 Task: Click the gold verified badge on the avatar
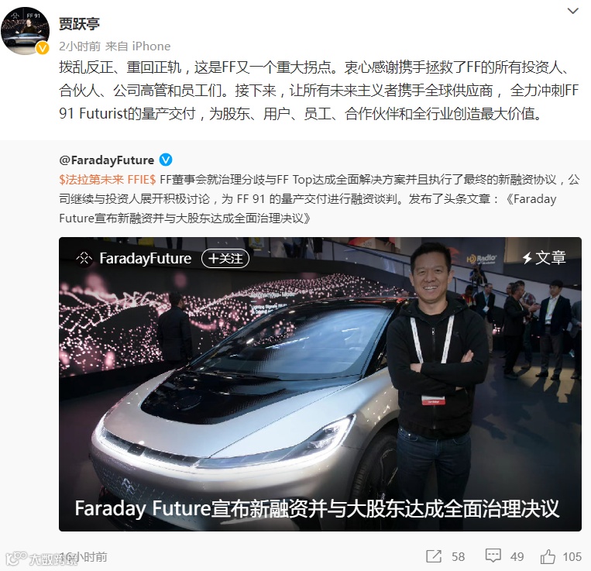(x=42, y=48)
